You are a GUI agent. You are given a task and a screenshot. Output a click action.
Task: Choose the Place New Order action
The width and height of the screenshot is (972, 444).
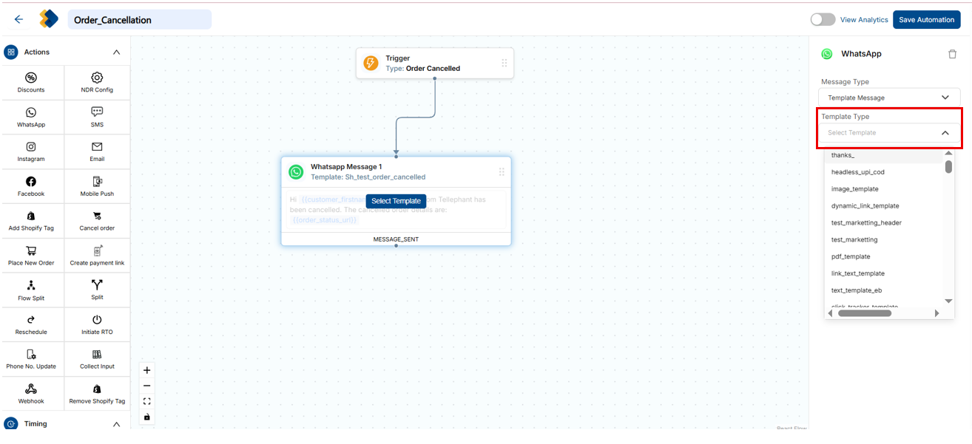click(x=31, y=256)
